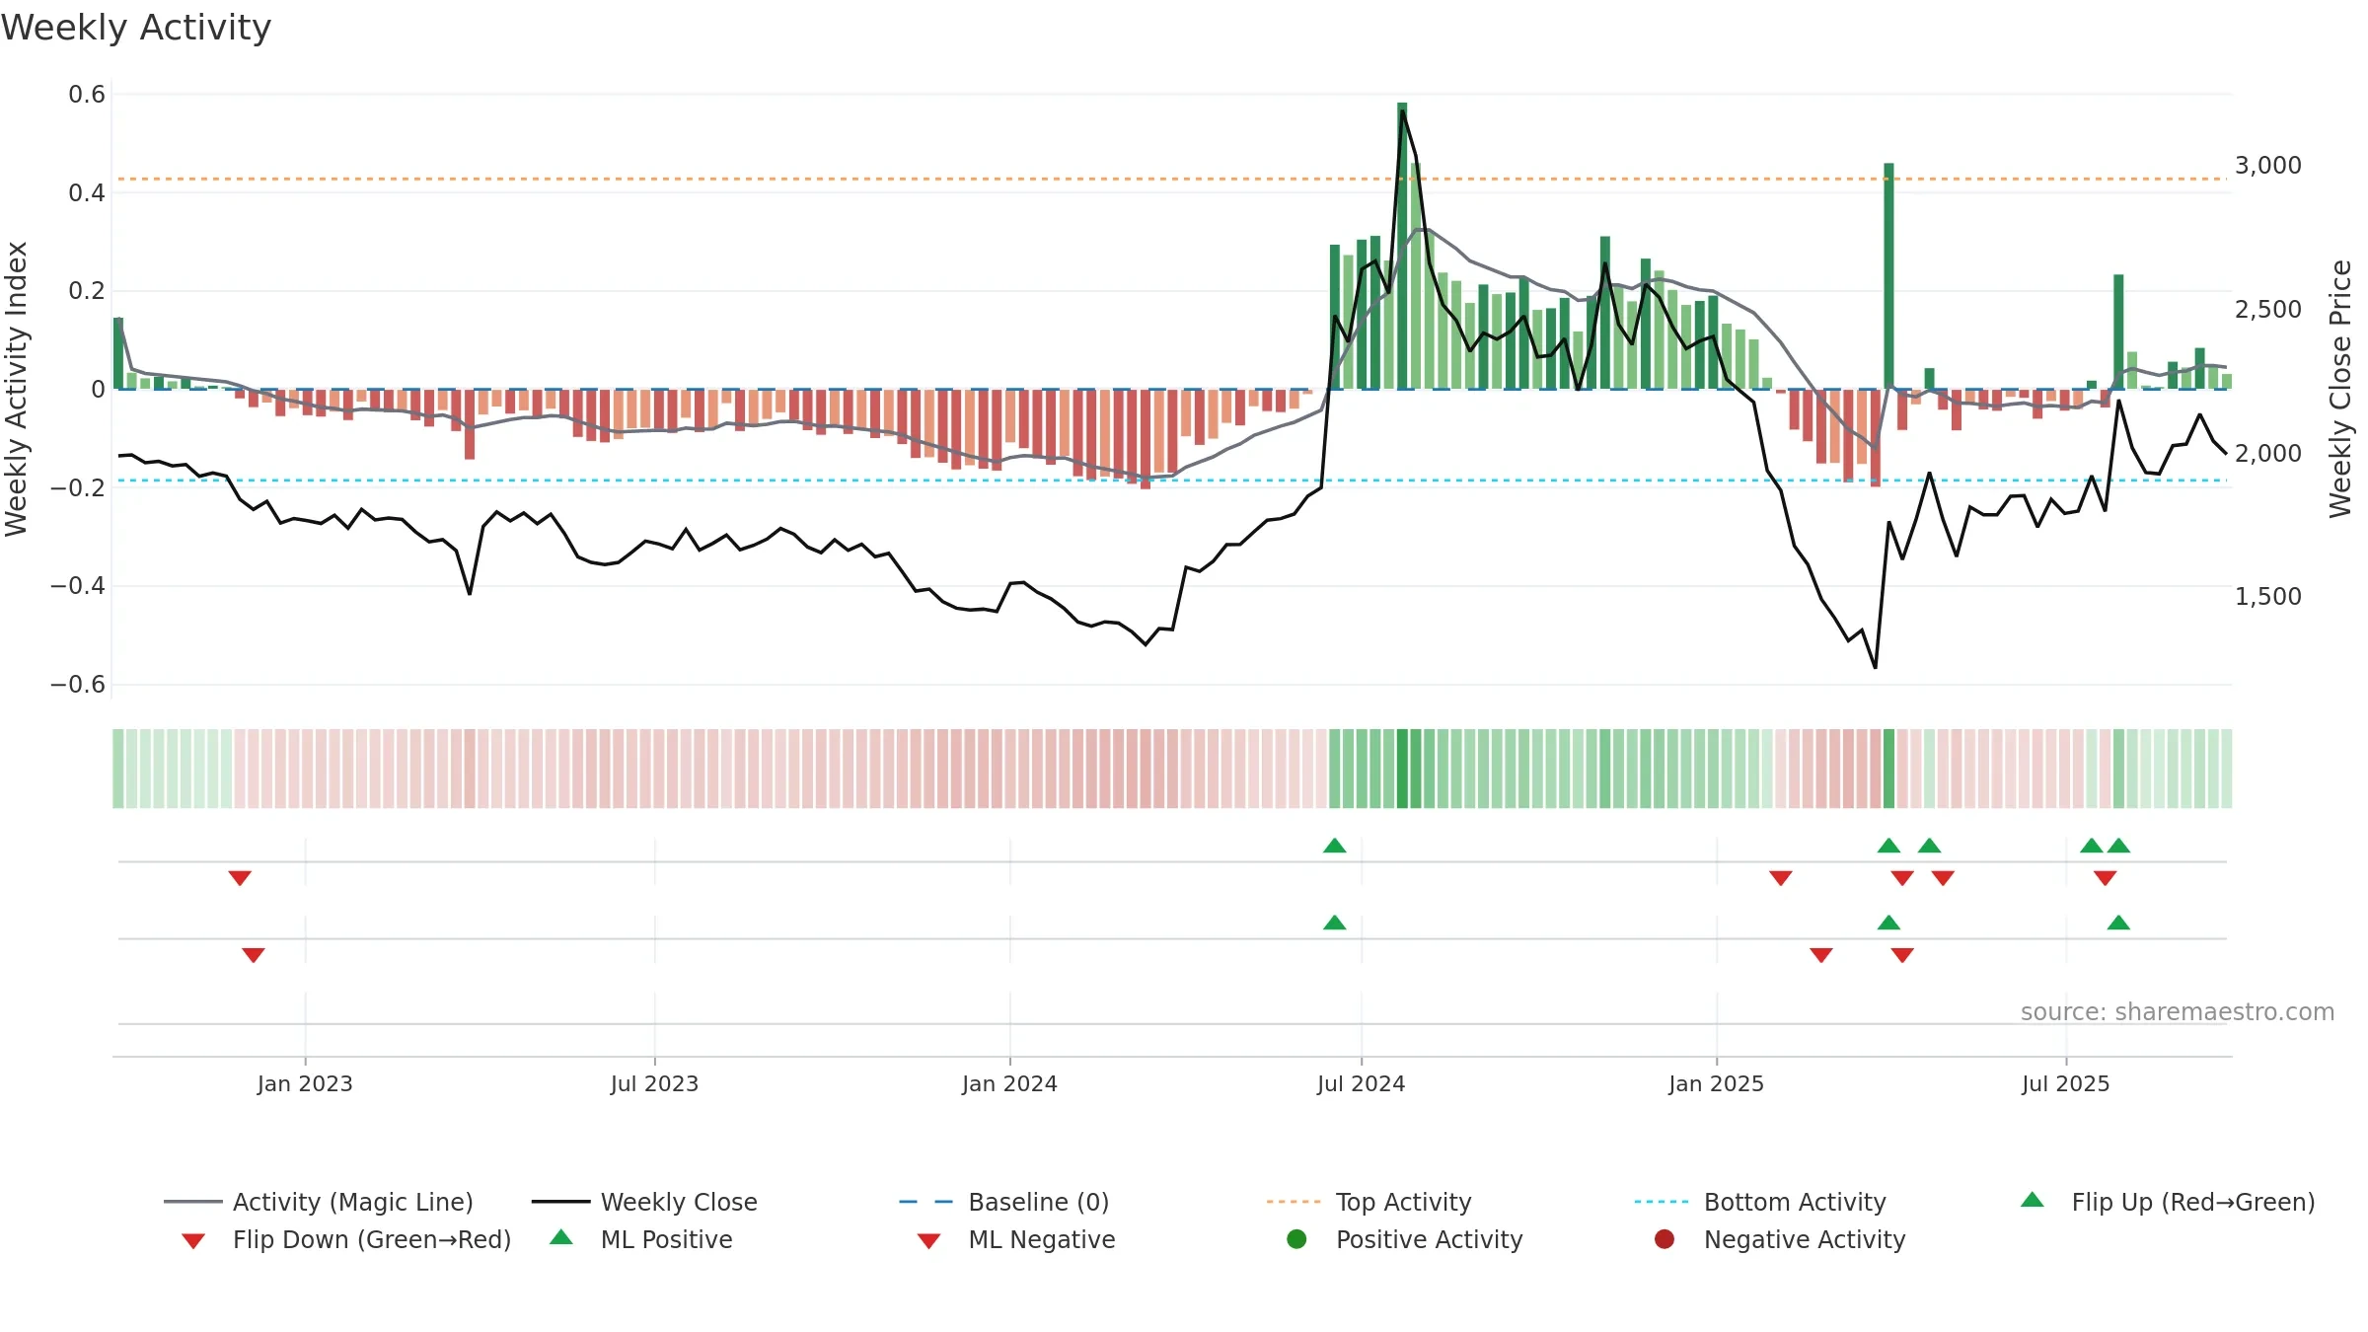Toggle the Baseline (0) legend entry
The width and height of the screenshot is (2368, 1332).
click(x=1004, y=1202)
